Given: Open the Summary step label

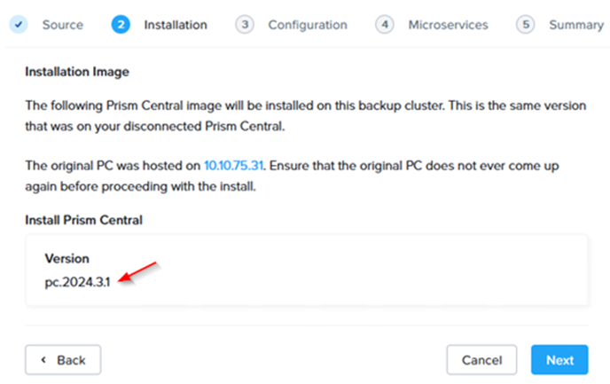Looking at the screenshot, I should tap(576, 25).
